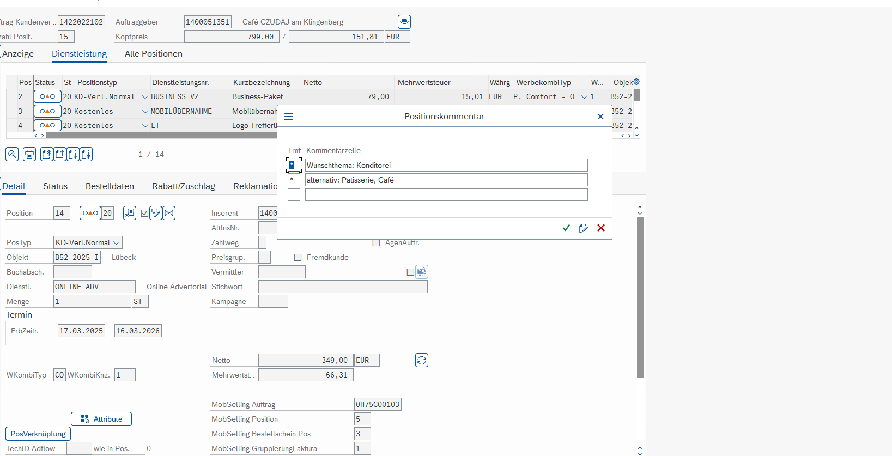Click the Attribute button
Screen dimensions: 892x456
101,419
